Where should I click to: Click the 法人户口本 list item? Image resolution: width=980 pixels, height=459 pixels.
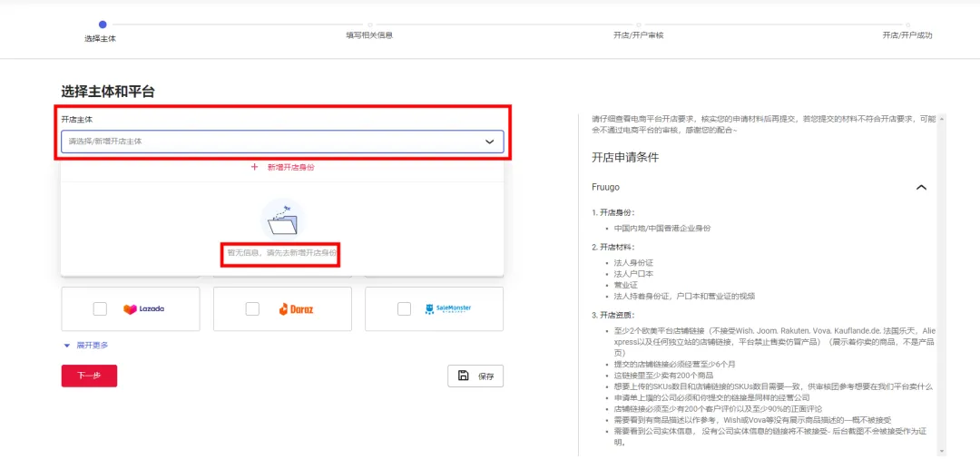point(633,274)
